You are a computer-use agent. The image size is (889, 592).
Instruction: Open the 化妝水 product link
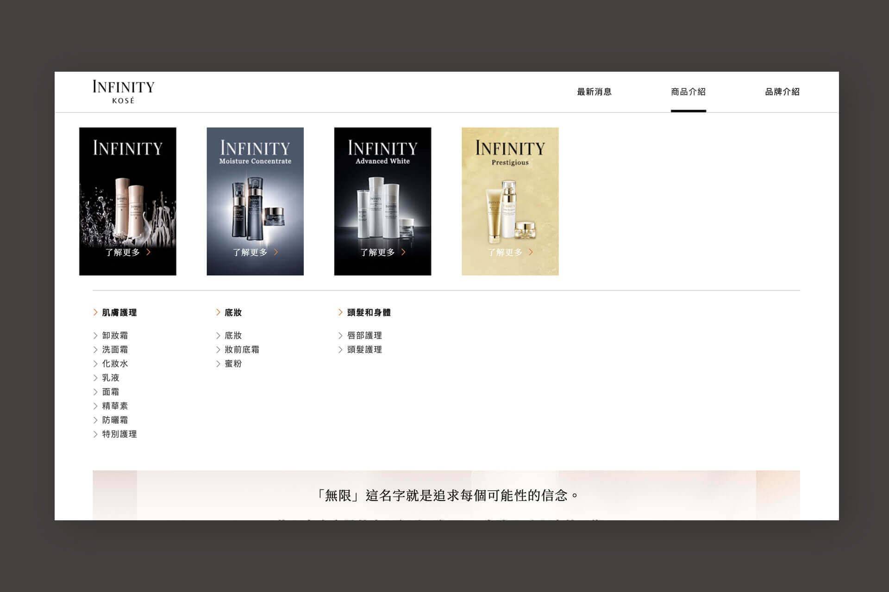115,364
